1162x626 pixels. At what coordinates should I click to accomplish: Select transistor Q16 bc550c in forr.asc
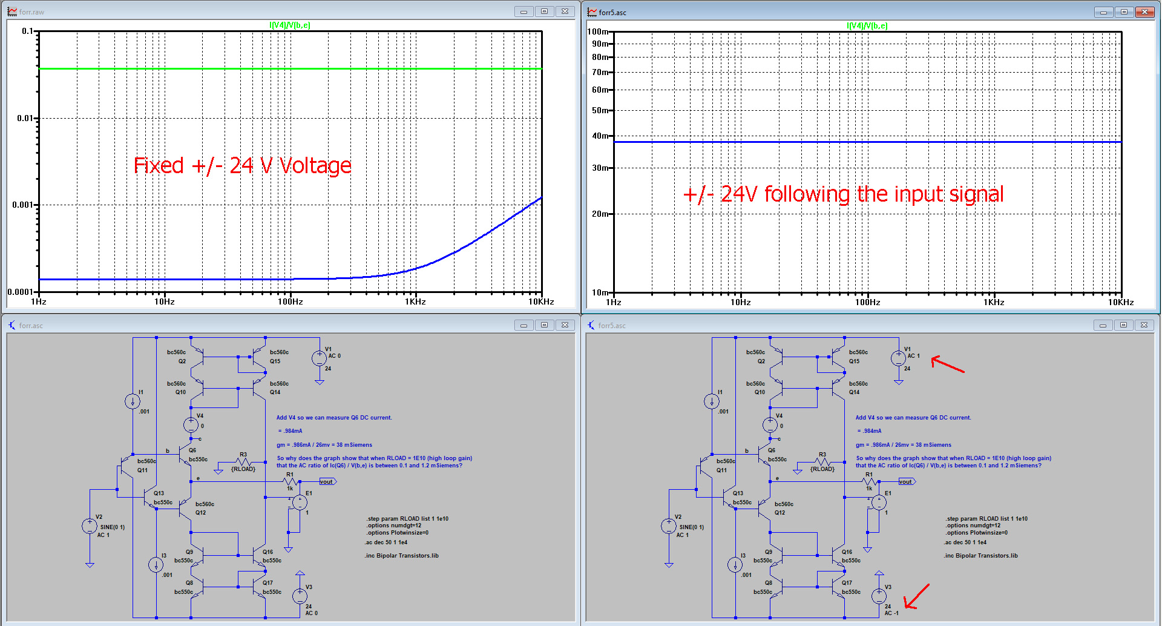[x=260, y=555]
